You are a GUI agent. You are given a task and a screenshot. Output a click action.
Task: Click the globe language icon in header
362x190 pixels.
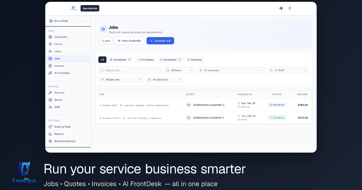[x=281, y=8]
